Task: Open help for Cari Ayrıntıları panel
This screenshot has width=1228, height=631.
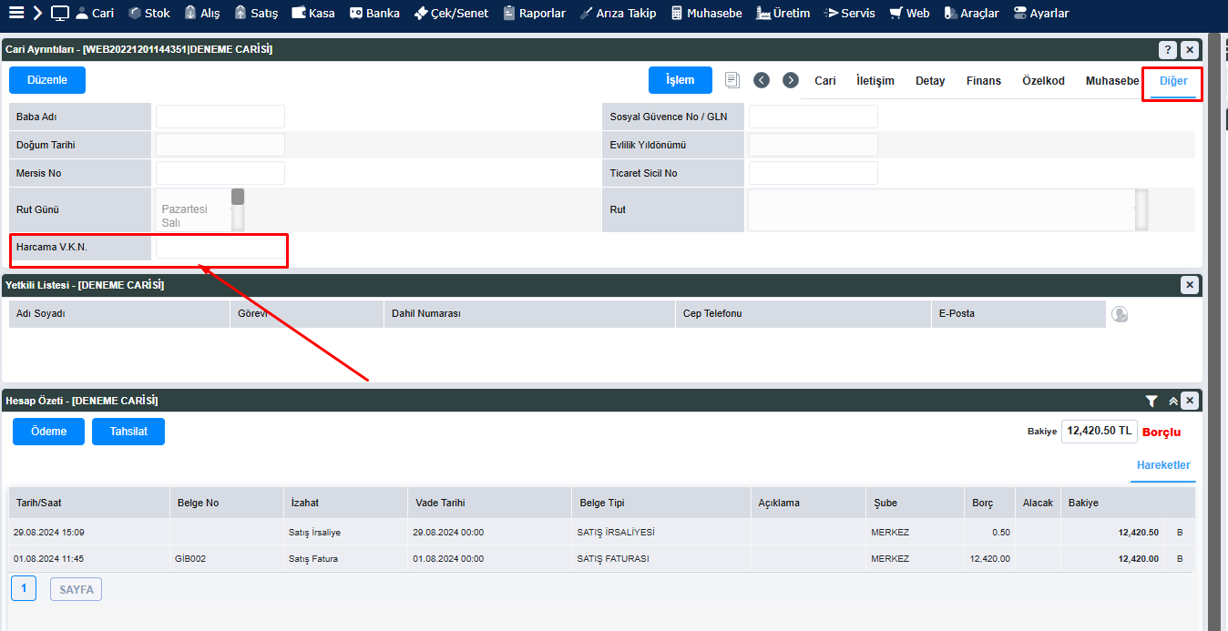Action: [x=1167, y=49]
